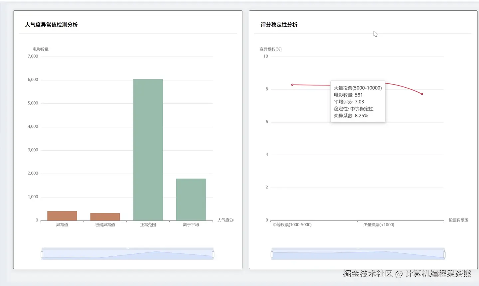
Task: Click the 中等投票(1000-5000) axis label
Action: (292, 225)
